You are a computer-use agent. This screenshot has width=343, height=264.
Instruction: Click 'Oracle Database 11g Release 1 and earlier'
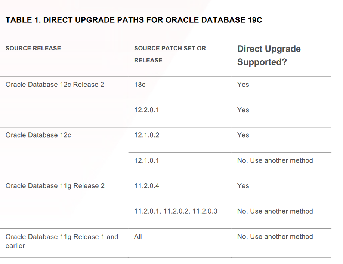click(x=62, y=241)
